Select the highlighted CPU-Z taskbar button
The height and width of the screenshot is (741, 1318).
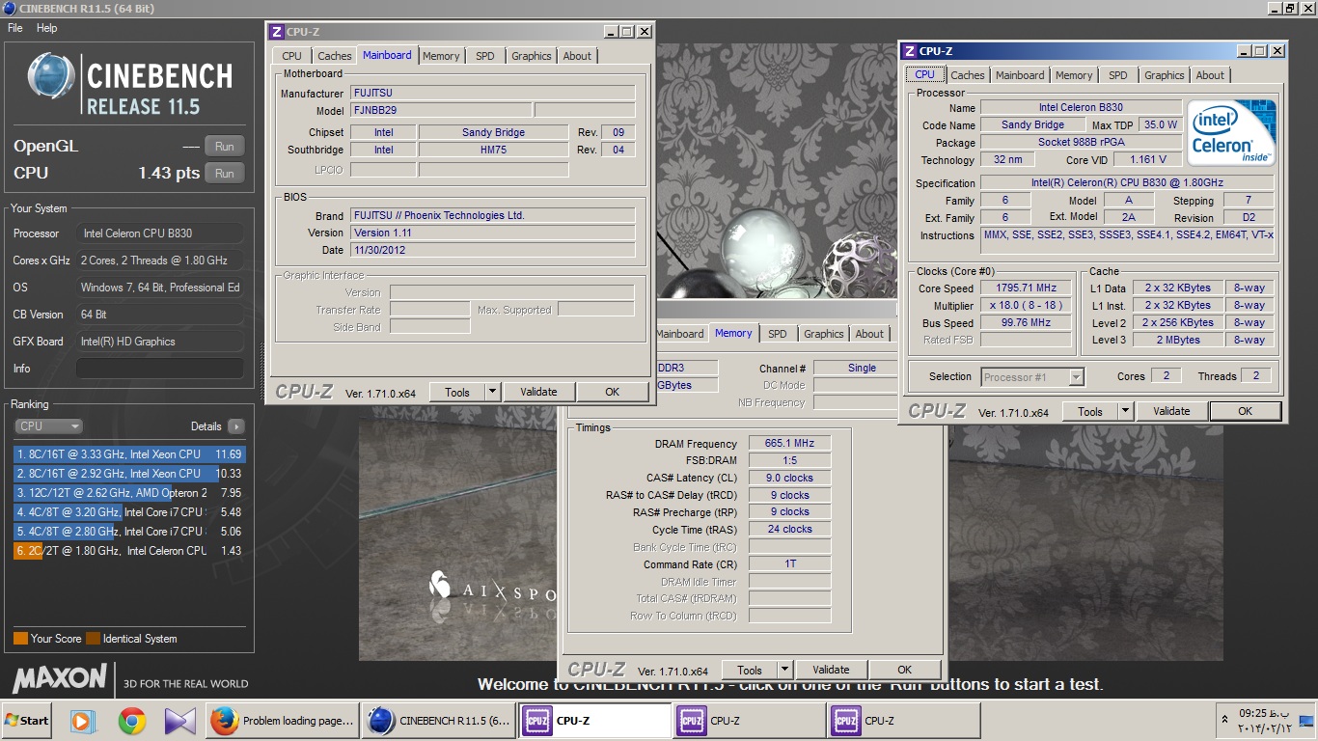595,721
